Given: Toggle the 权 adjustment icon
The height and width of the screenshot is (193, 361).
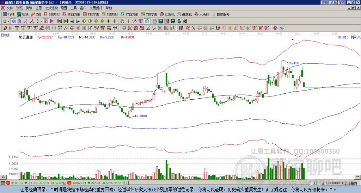Looking at the screenshot, I should pyautogui.click(x=46, y=21).
